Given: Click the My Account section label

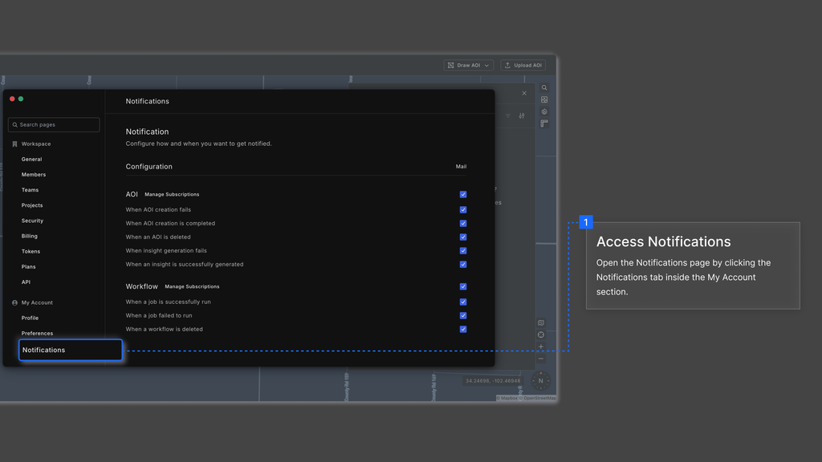Looking at the screenshot, I should click(x=37, y=302).
